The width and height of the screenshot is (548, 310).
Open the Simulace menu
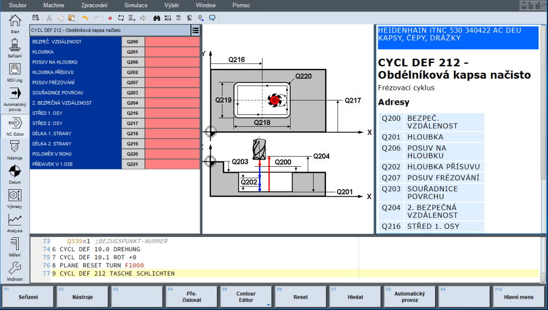click(135, 5)
